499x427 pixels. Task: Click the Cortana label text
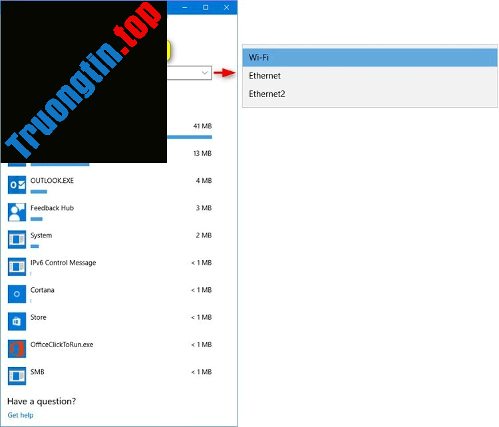(x=43, y=290)
